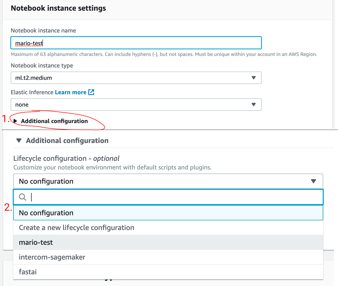Click the right-pointing triangle by Additional configuration
Viewport: 338px width, 286px height.
coord(16,121)
